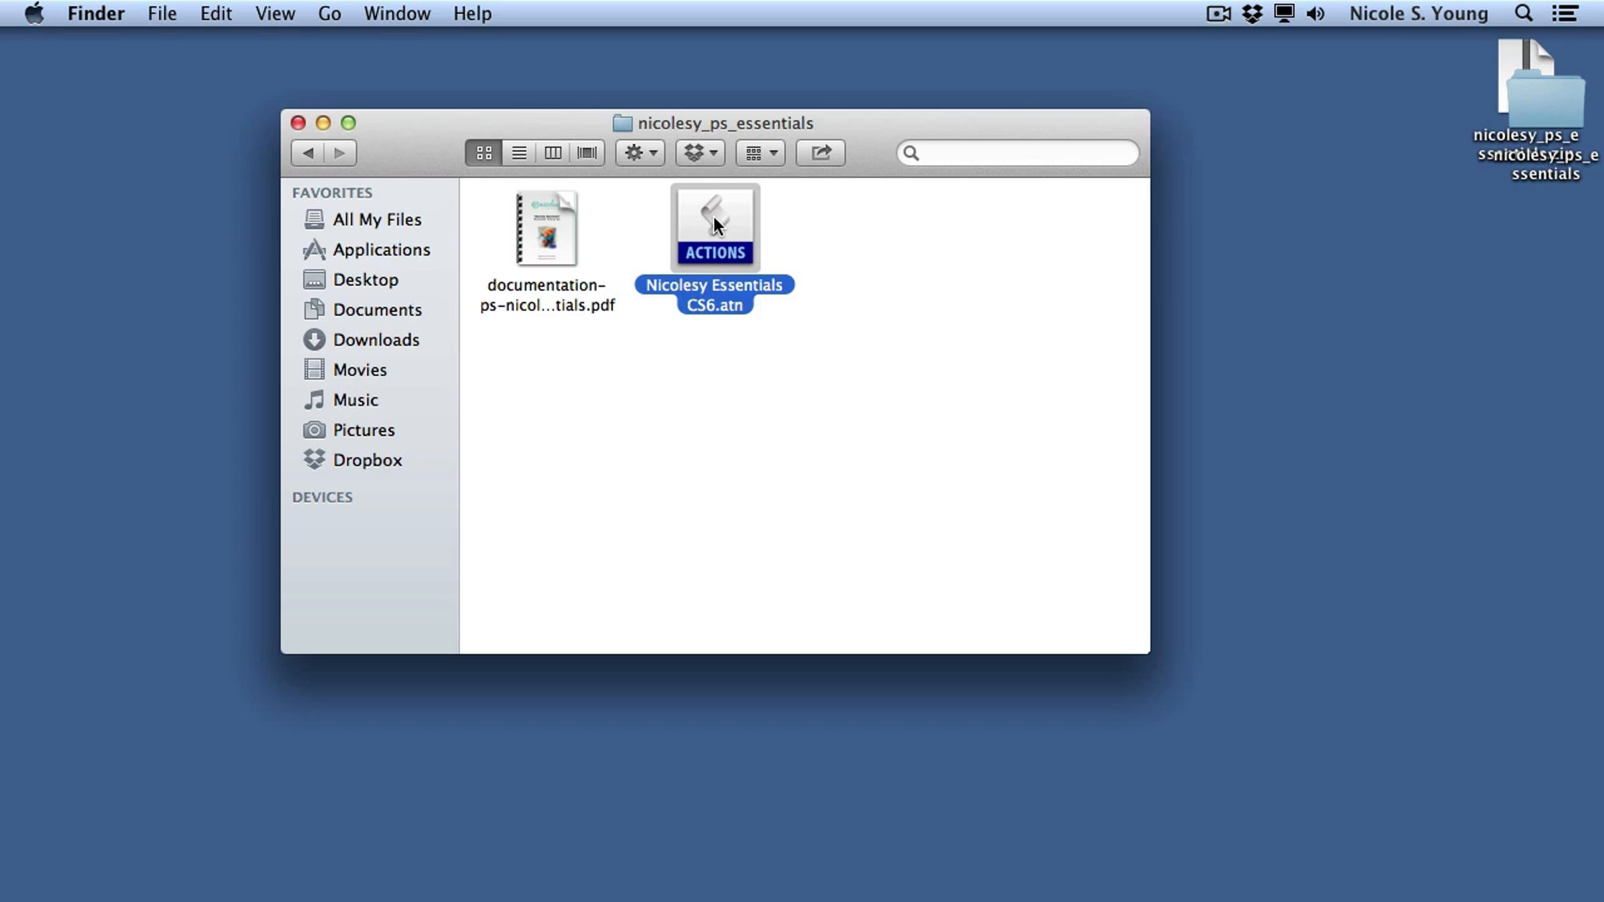Go forward in Finder navigation
Viewport: 1604px width, 902px height.
340,153
